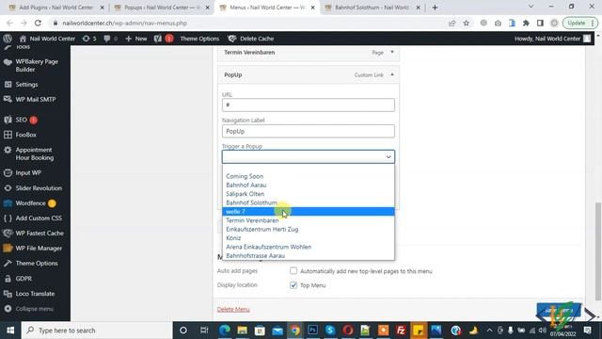Screen dimensions: 602x339
Task: Click the comments bubble in admin bar
Action: 110,39
